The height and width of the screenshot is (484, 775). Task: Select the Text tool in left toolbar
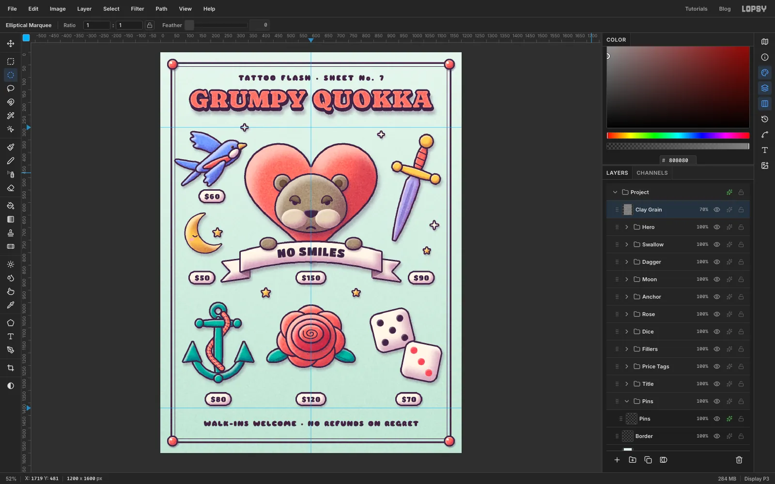(x=11, y=336)
